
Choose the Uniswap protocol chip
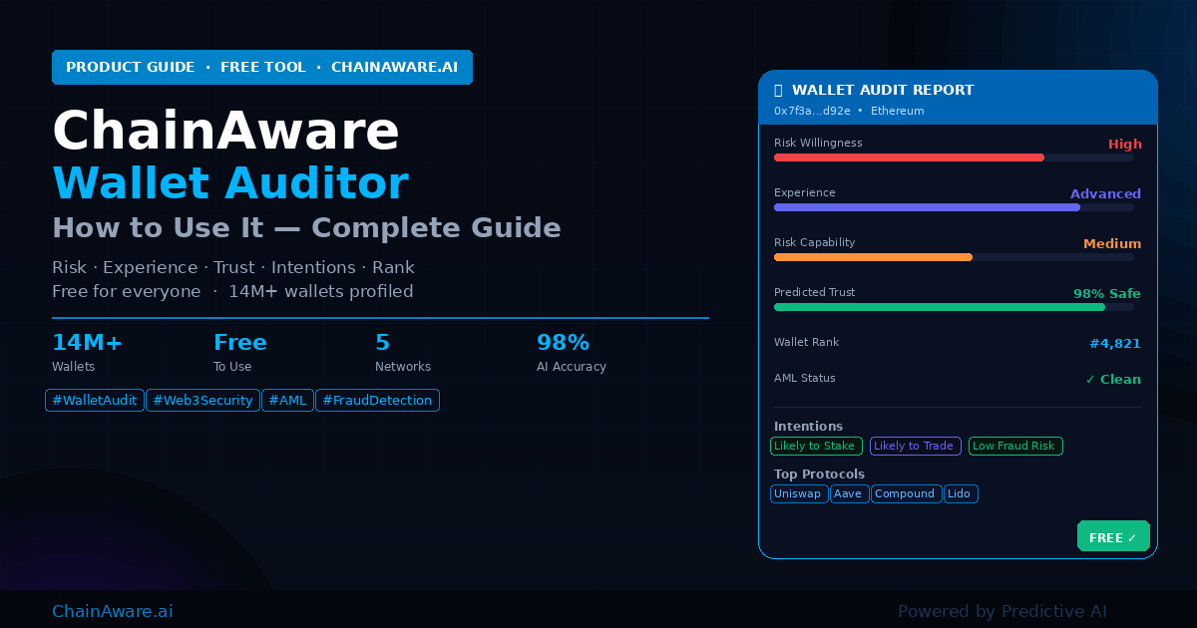tap(798, 494)
